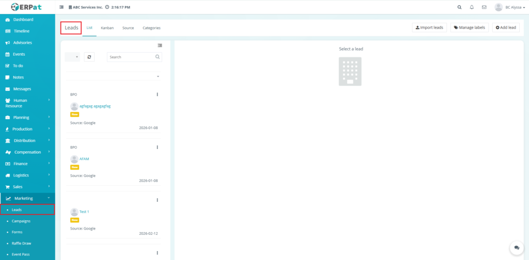Viewport: 529px width, 260px height.
Task: Open the mail envelope icon in header
Action: pyautogui.click(x=484, y=7)
